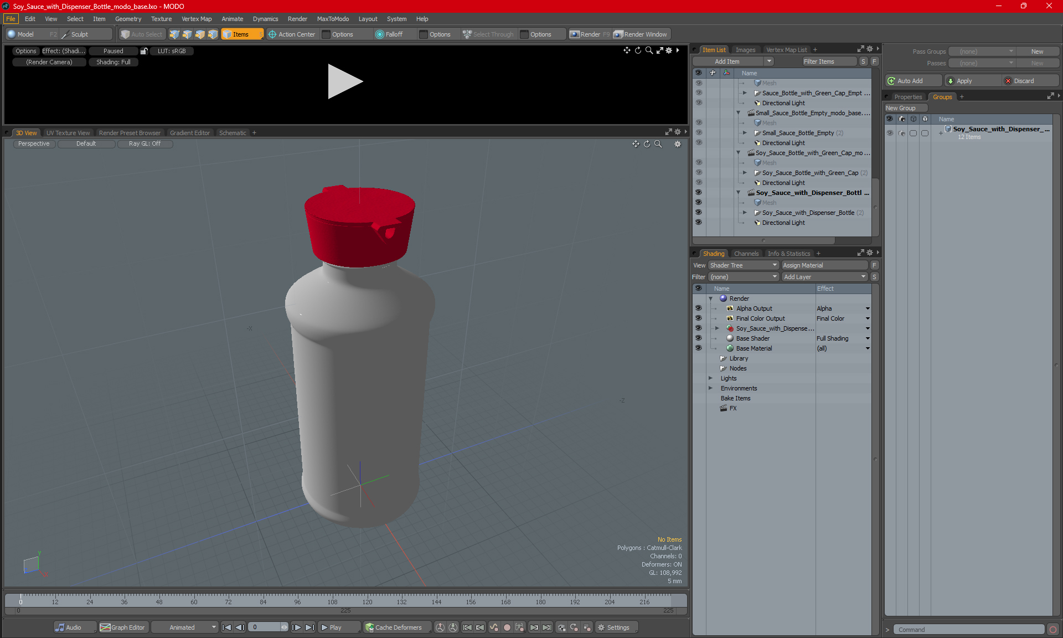Open the Animated keying dropdown
The image size is (1063, 638).
[x=184, y=627]
